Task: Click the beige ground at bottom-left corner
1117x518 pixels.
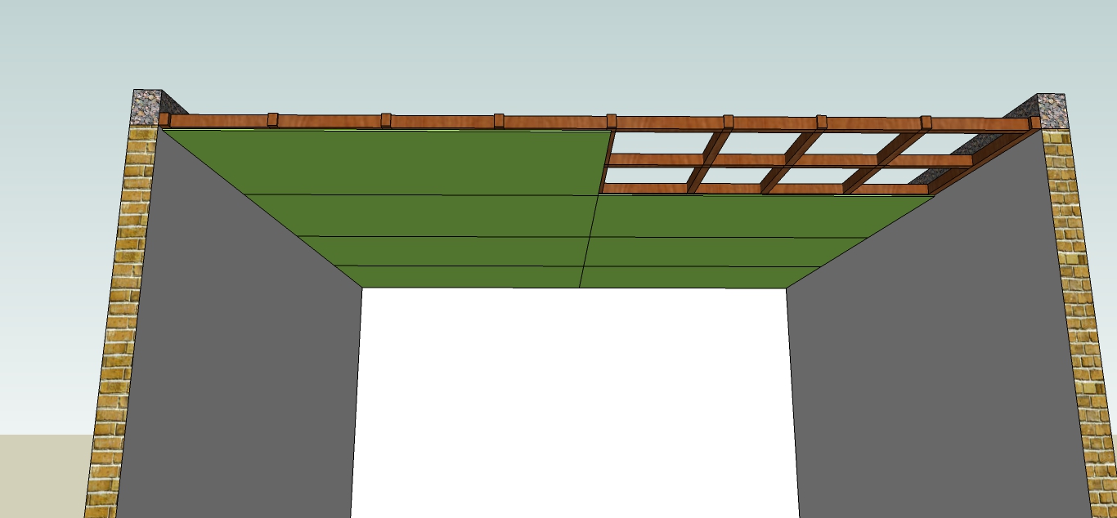Action: click(41, 478)
